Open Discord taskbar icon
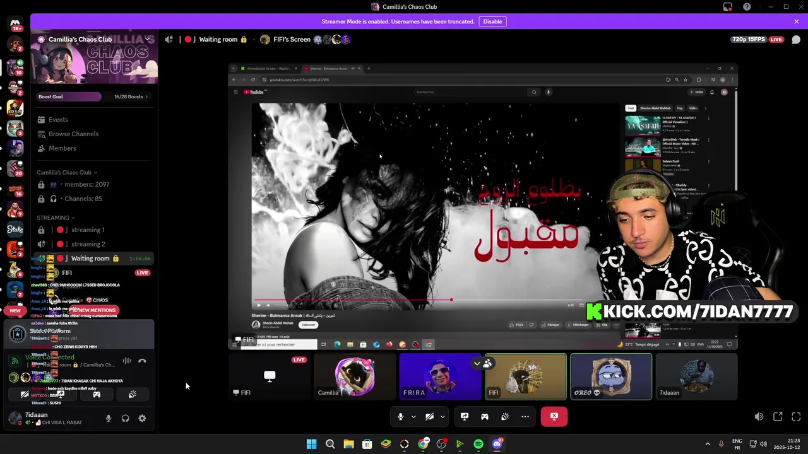This screenshot has height=454, width=808. point(497,444)
